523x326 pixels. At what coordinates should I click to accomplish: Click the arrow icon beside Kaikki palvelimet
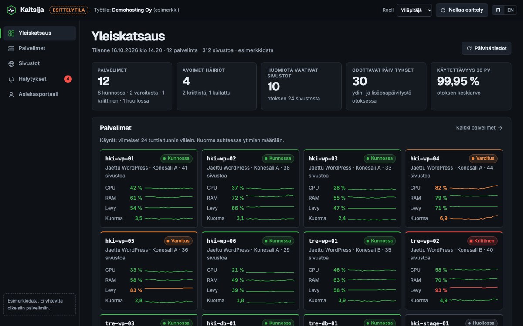pyautogui.click(x=500, y=128)
